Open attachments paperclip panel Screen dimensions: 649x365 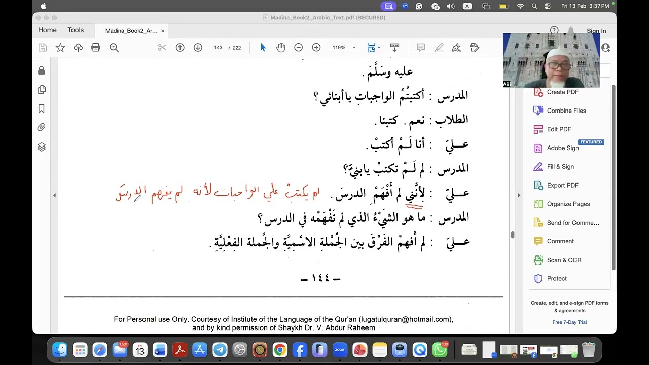click(x=42, y=128)
